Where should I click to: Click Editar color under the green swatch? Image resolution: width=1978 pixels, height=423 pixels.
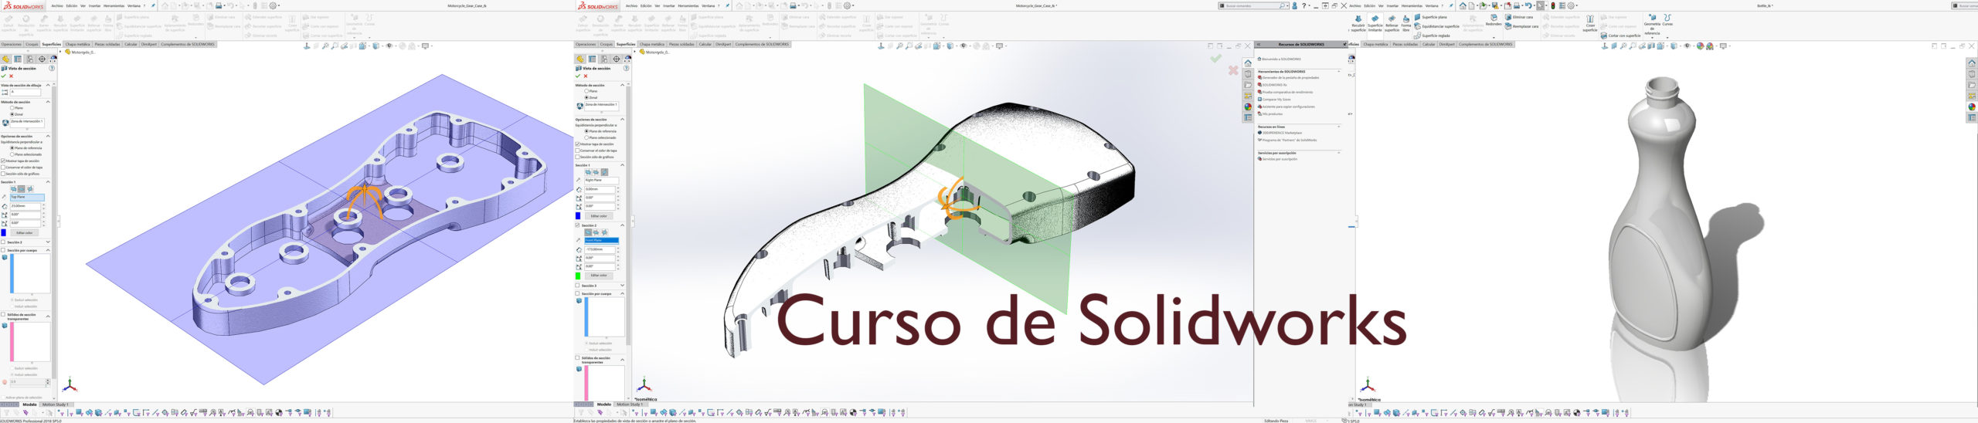point(599,276)
